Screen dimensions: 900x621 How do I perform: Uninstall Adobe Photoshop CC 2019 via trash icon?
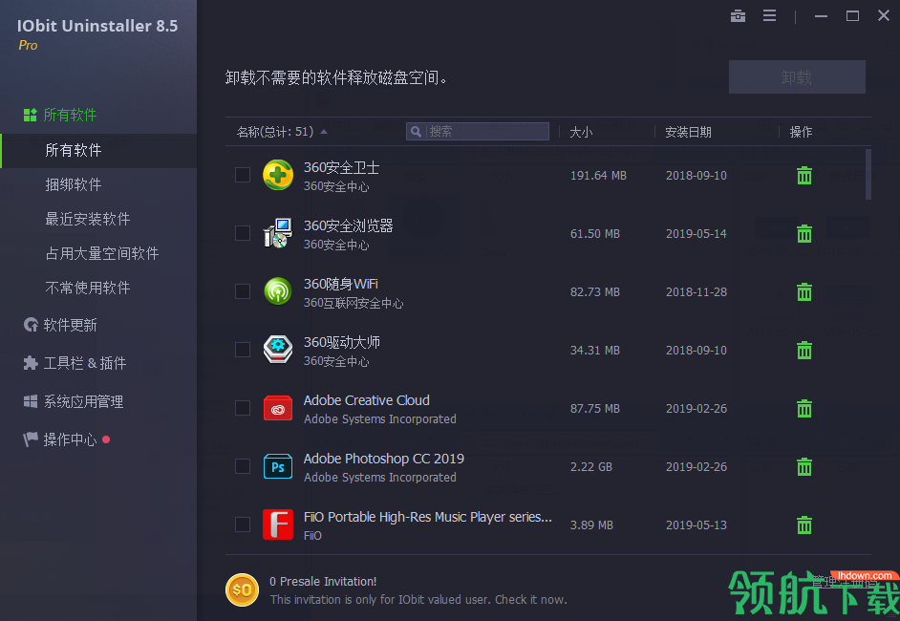(x=804, y=466)
